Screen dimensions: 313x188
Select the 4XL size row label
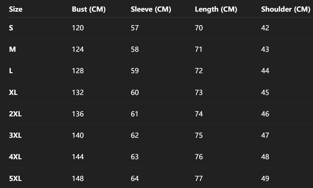point(15,157)
